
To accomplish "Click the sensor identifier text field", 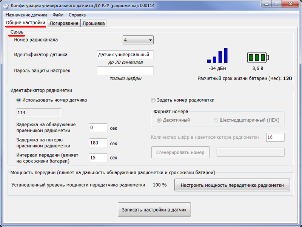I will [125, 55].
